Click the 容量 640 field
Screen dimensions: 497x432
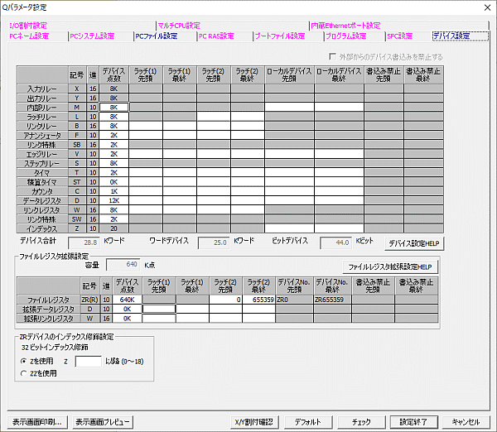123,265
